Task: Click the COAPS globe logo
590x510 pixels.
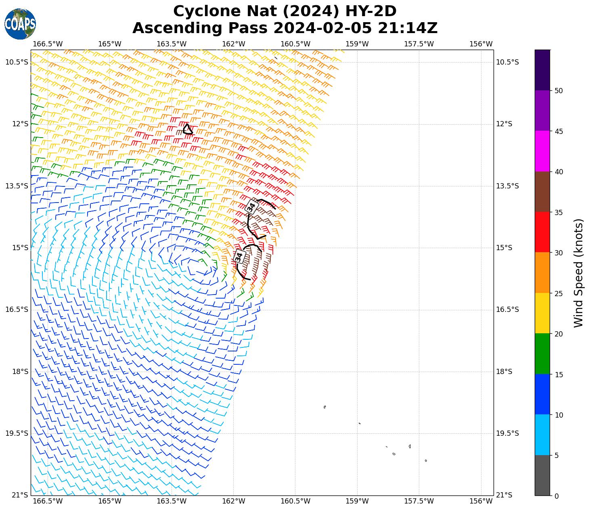Action: pyautogui.click(x=20, y=24)
